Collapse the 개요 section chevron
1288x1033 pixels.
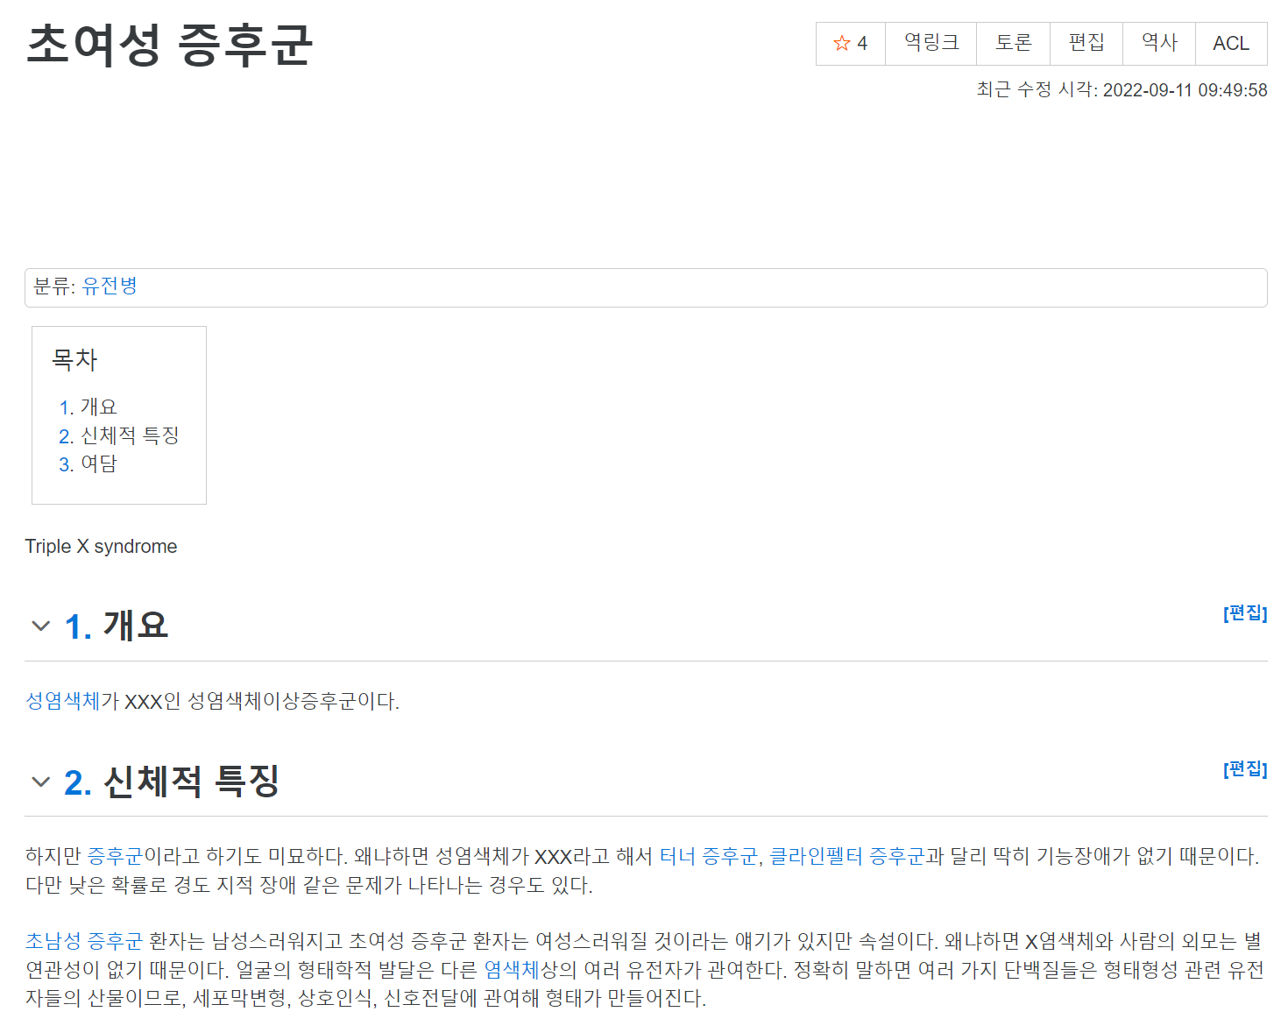pyautogui.click(x=40, y=626)
